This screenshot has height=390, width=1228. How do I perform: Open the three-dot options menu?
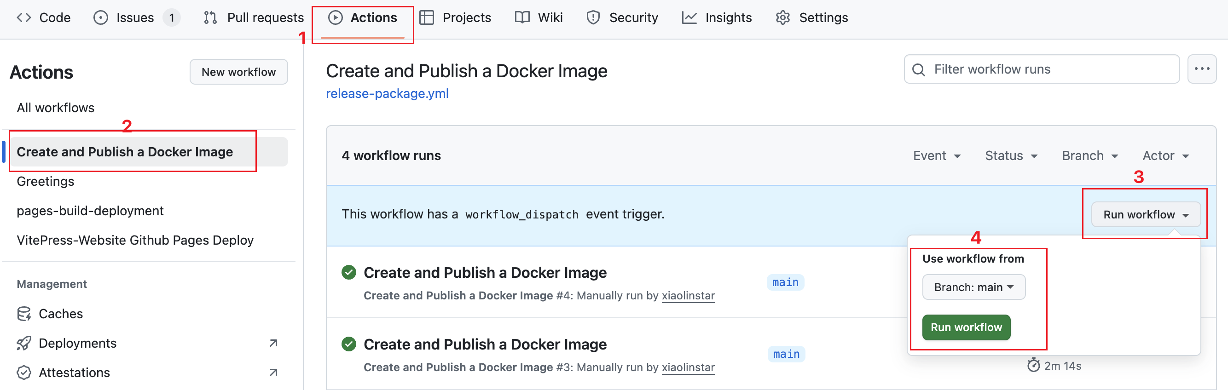click(x=1202, y=69)
